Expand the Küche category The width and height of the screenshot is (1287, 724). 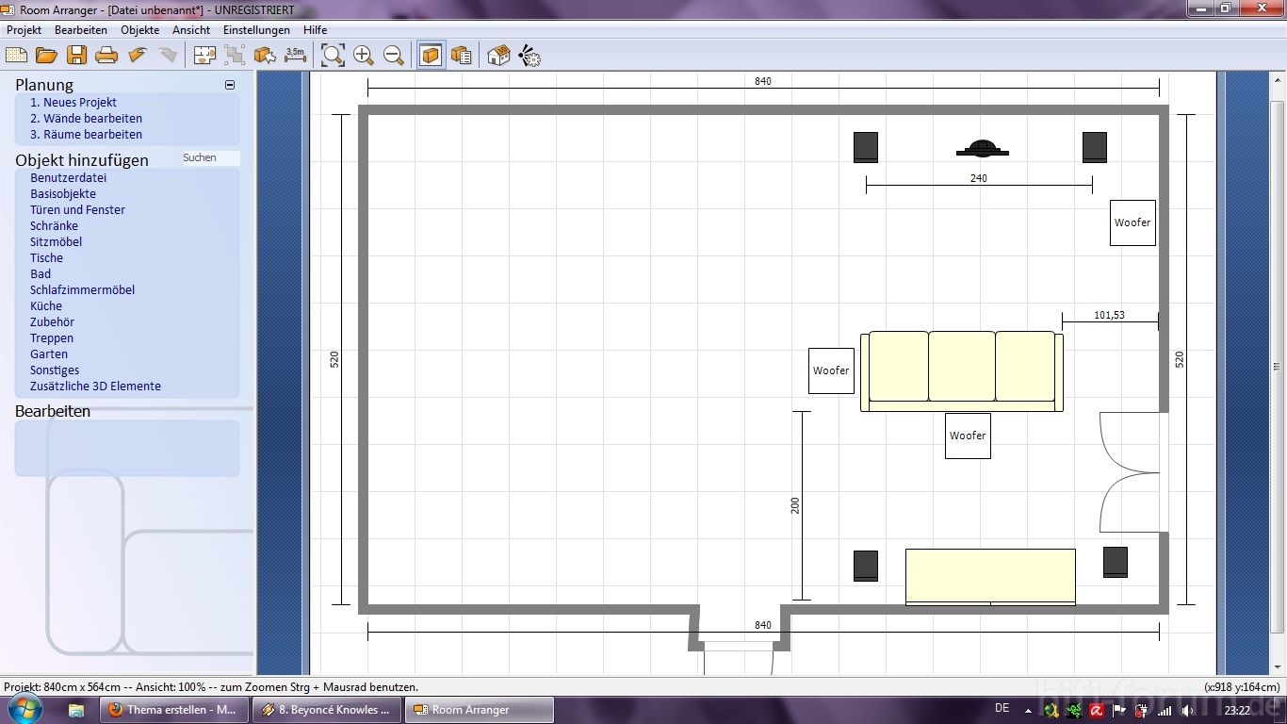pos(46,306)
